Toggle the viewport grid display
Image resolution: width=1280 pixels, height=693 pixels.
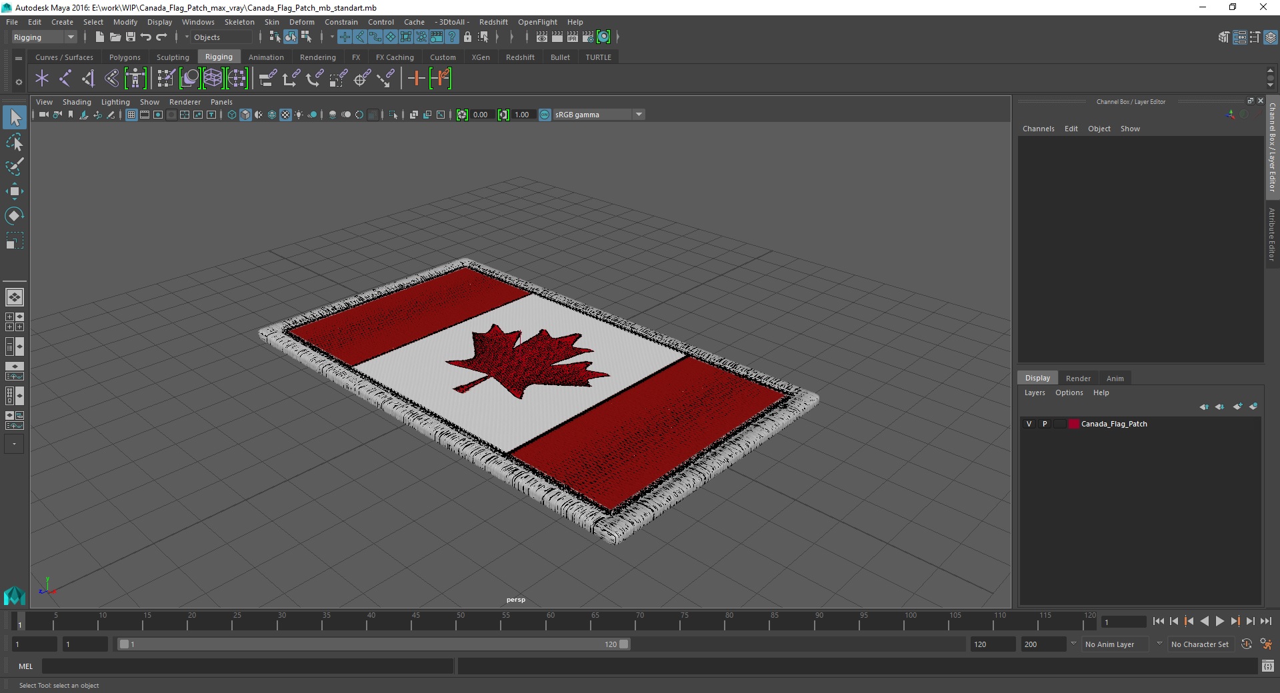point(131,115)
